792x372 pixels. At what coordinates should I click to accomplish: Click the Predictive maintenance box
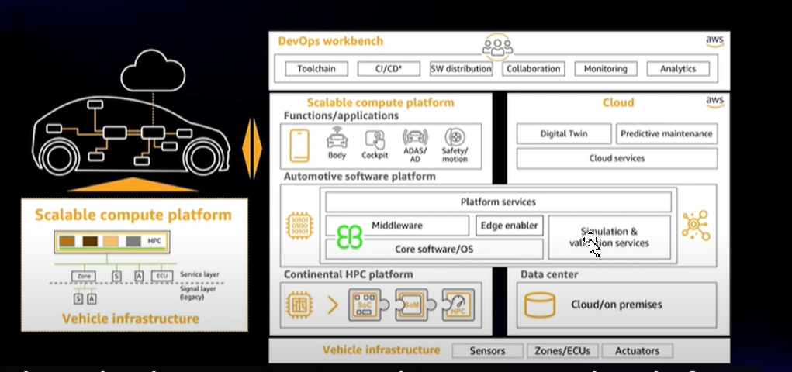[x=666, y=133]
